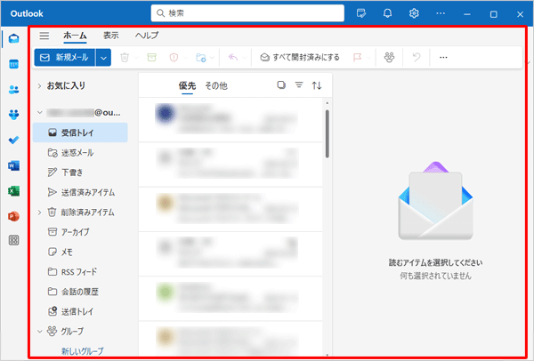Open the report options dropdown arrow

[185, 58]
